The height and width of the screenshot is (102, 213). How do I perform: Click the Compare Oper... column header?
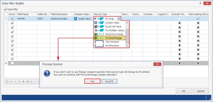(x=83, y=14)
